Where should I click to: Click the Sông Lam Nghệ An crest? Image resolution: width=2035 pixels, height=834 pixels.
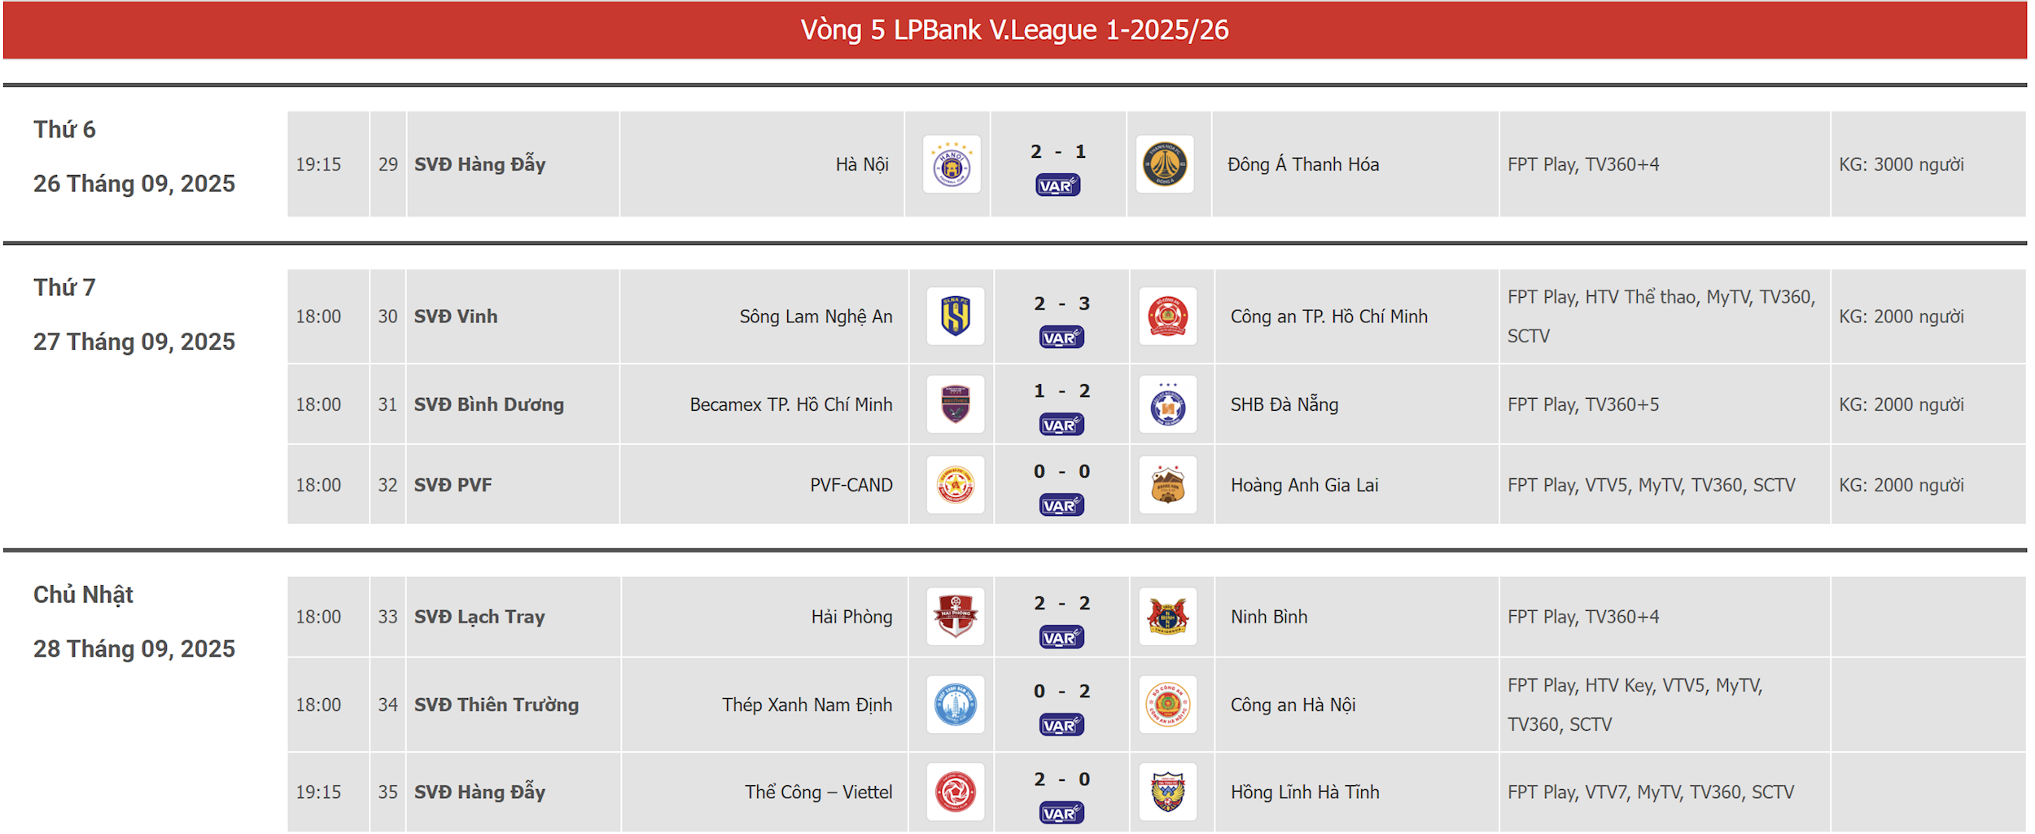(956, 317)
